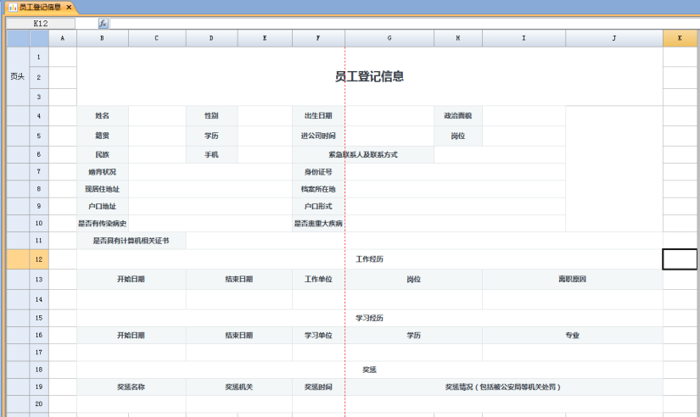Select the 员工登记信息 title cell

[x=369, y=76]
